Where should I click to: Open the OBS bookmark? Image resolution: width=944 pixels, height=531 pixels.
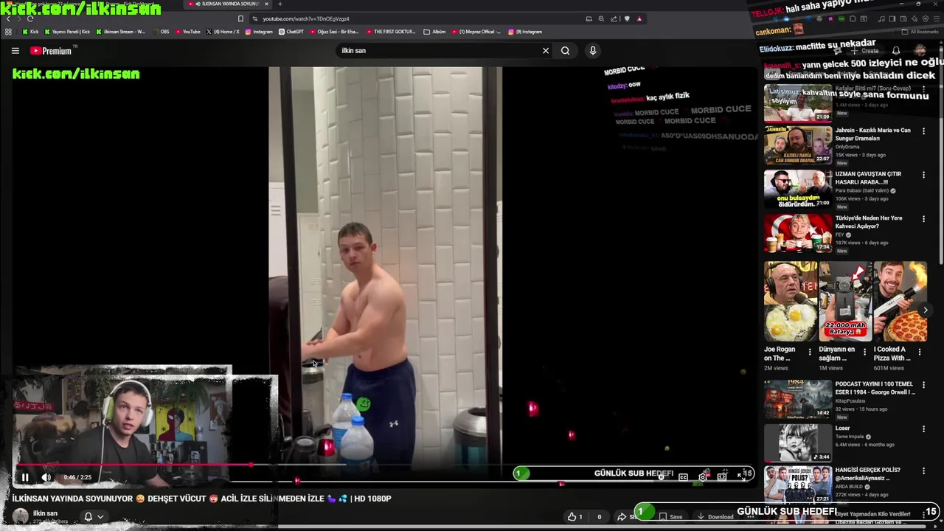click(x=161, y=32)
